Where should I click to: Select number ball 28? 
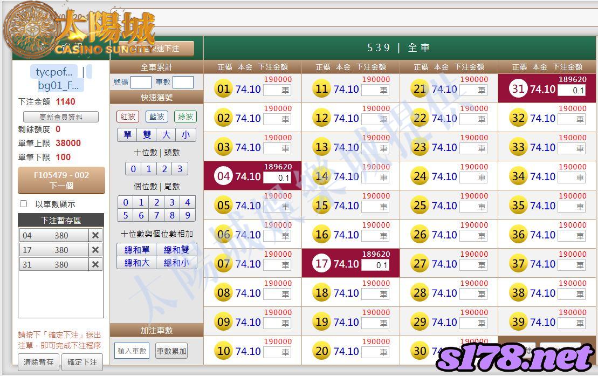[420, 293]
